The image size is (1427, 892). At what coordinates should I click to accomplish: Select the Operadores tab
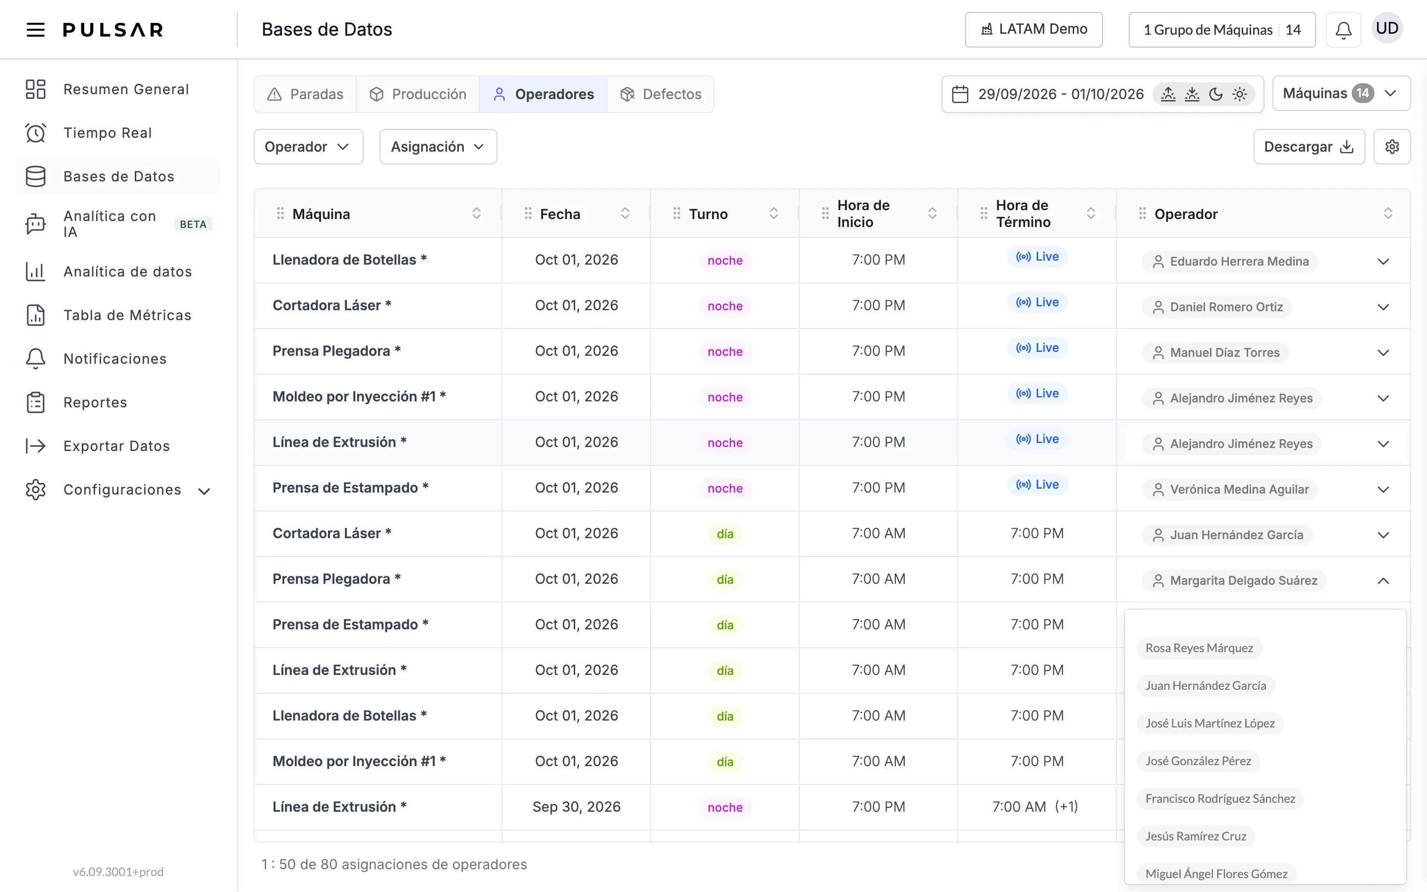(543, 94)
